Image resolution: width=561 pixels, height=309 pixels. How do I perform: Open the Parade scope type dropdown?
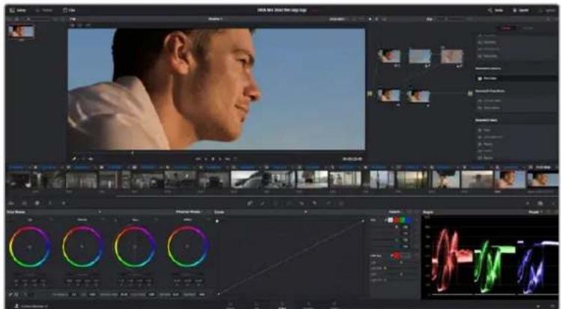[535, 212]
